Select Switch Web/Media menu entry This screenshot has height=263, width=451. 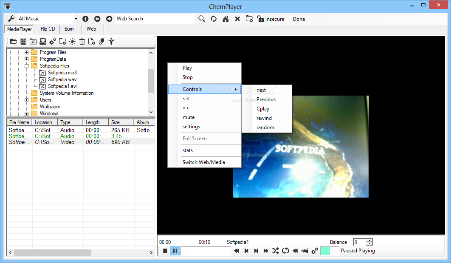coord(204,162)
